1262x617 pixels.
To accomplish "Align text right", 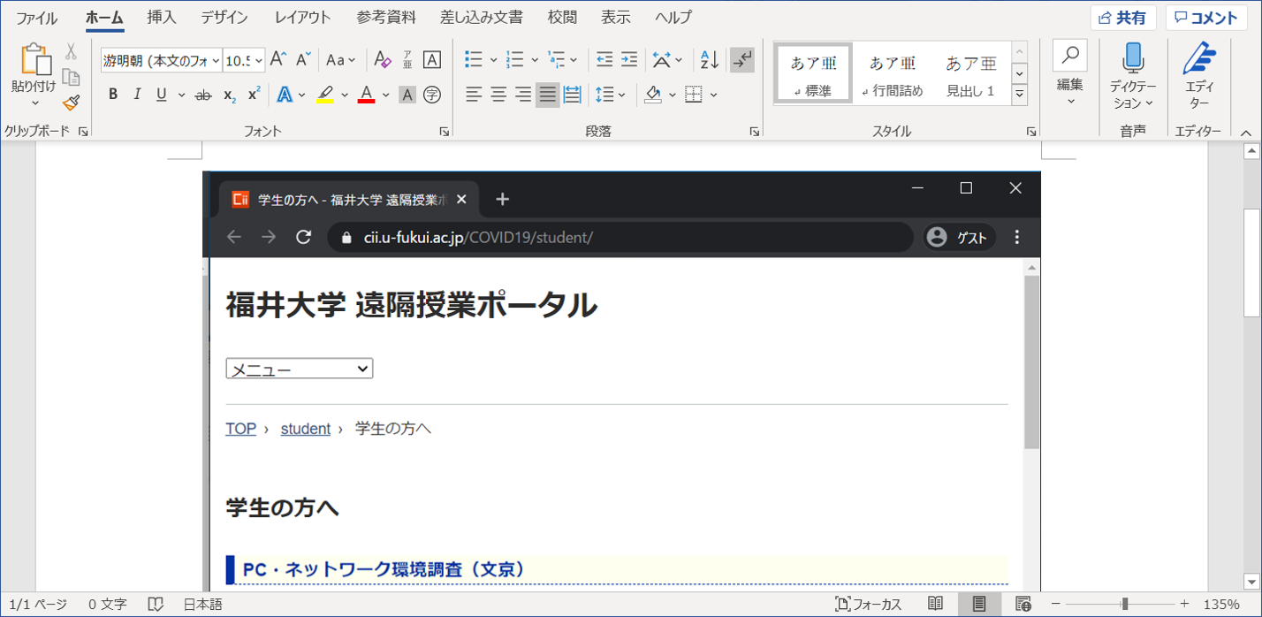I will (523, 95).
